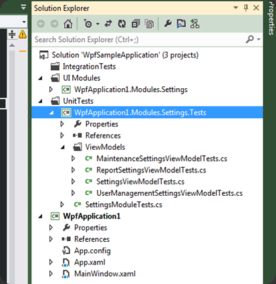Select SettingsViewModelTests.cs file
276x284 pixels.
tap(140, 182)
